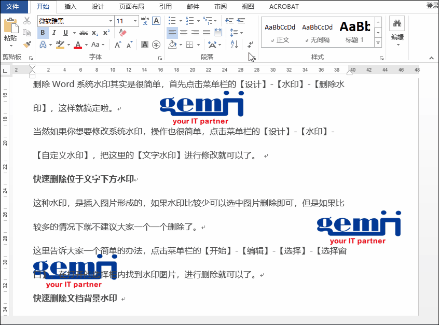This screenshot has width=439, height=325.
Task: Apply italic formatting
Action: [54, 32]
